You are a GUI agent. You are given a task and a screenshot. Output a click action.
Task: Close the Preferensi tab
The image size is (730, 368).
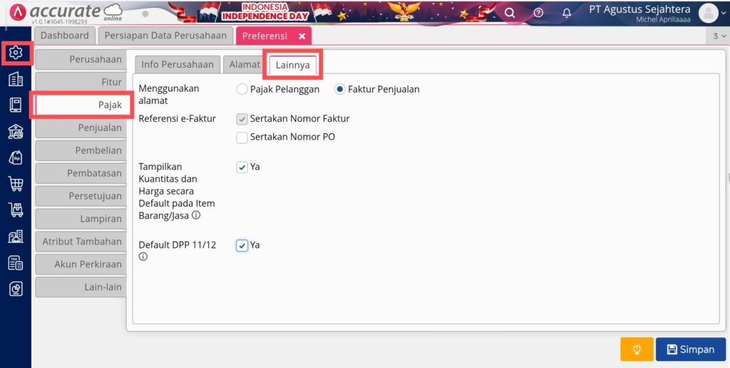pyautogui.click(x=302, y=36)
